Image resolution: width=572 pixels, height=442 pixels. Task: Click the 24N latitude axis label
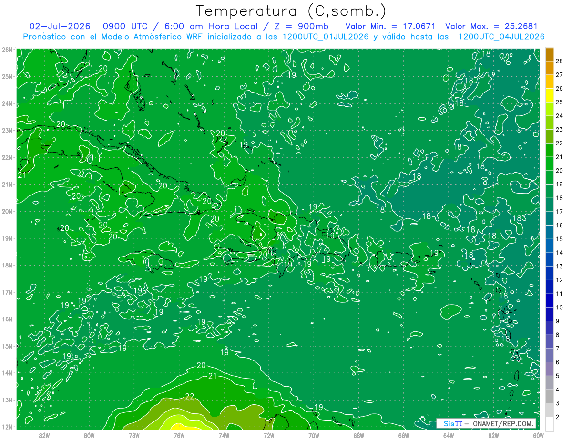click(x=7, y=103)
